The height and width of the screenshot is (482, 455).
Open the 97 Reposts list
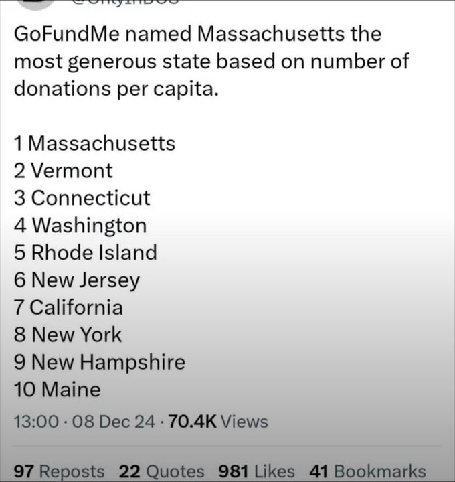(x=60, y=471)
